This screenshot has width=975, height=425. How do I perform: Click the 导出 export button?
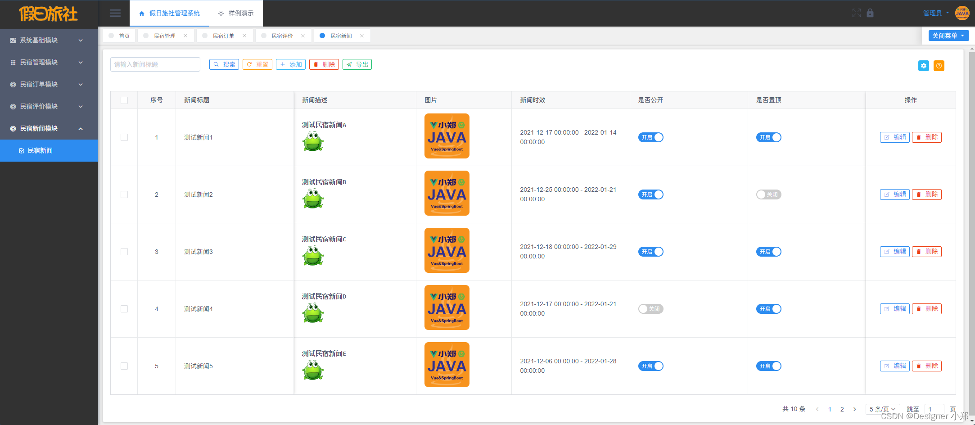357,64
